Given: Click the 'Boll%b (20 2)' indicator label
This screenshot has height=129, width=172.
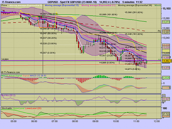Looking at the screenshot, I should click(x=9, y=95).
